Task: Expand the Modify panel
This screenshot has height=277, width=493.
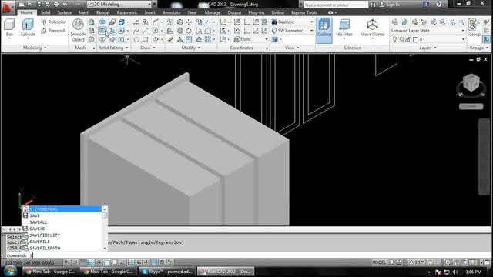Action: coord(191,48)
